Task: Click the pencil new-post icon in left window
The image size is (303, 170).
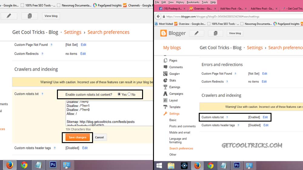Action: click(x=9, y=16)
